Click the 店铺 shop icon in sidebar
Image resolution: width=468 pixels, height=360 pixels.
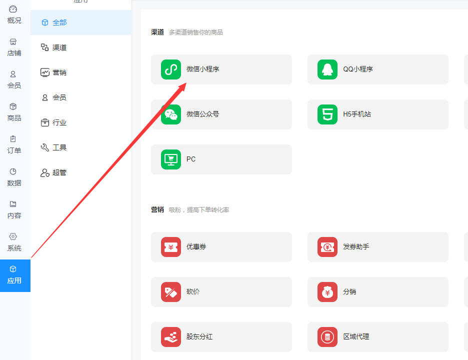[13, 42]
